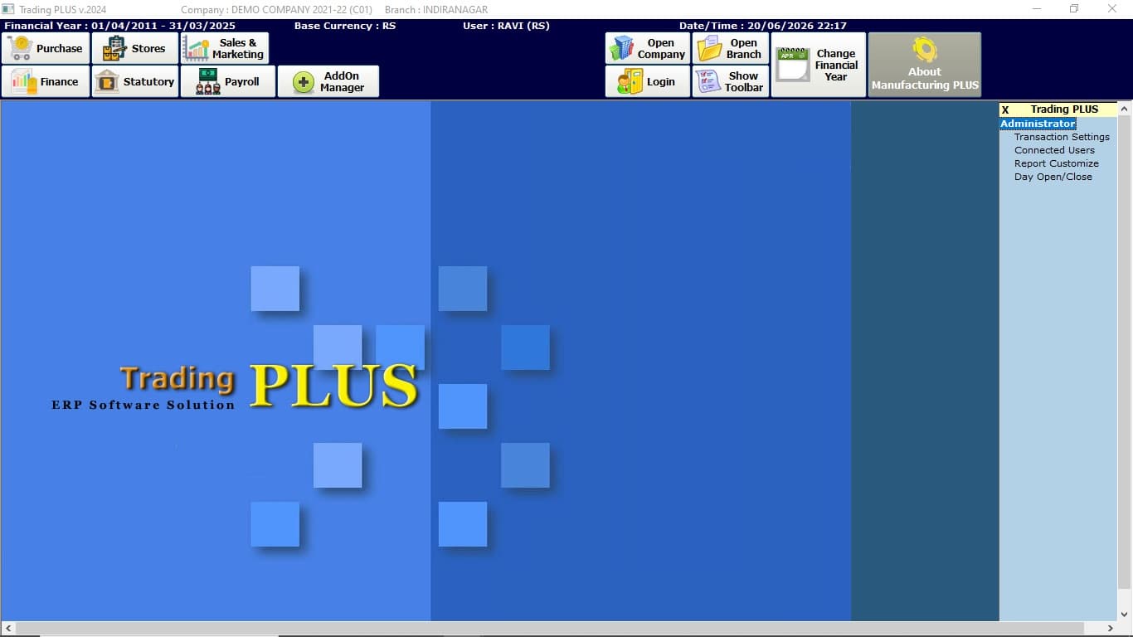
Task: Click the User : RAVI (RS) text
Action: tap(506, 26)
